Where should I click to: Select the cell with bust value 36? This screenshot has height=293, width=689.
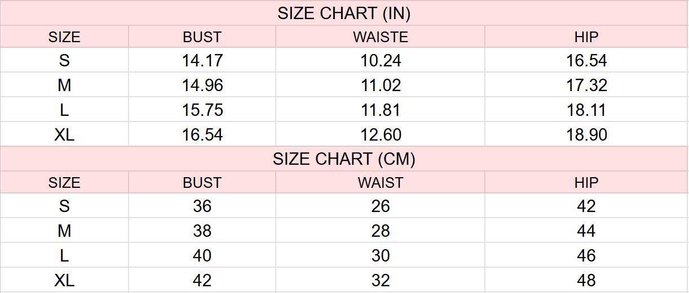pyautogui.click(x=202, y=206)
